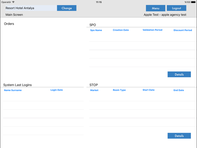The width and height of the screenshot is (197, 148).
Task: Click Start Date column header
Action: pos(148,90)
